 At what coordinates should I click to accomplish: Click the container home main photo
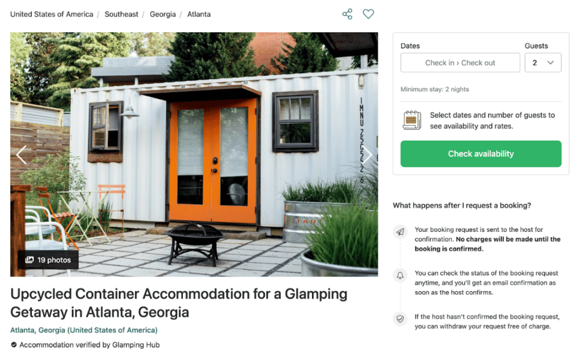click(x=194, y=154)
